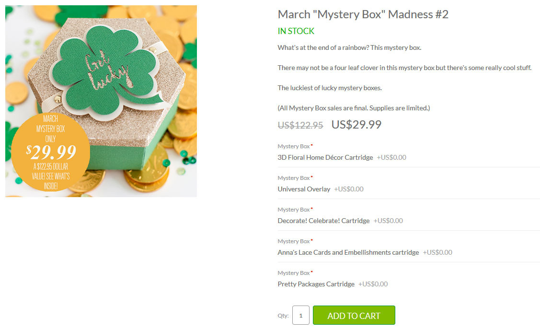Click the +US$0.00 beside Universal Overlay

pos(348,189)
